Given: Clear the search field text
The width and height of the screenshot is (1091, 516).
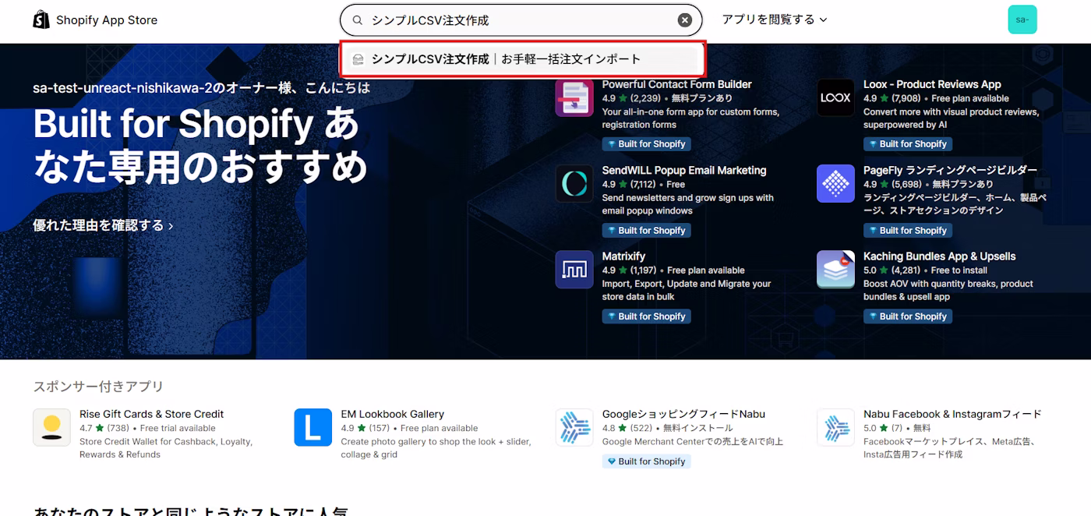Looking at the screenshot, I should tap(684, 20).
